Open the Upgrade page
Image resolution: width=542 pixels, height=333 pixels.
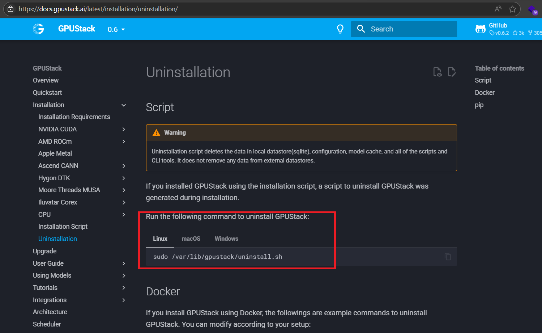44,251
